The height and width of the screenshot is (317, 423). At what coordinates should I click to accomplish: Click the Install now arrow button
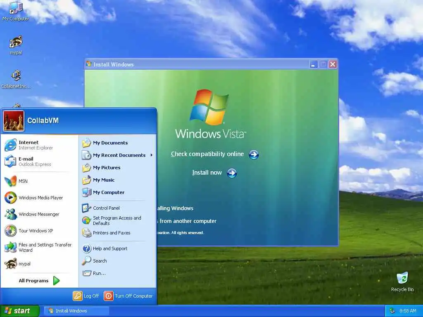[x=232, y=173]
